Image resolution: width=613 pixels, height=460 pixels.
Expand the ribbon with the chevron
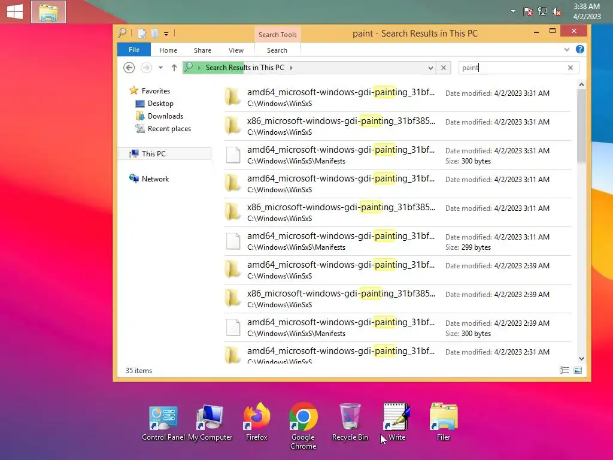567,49
